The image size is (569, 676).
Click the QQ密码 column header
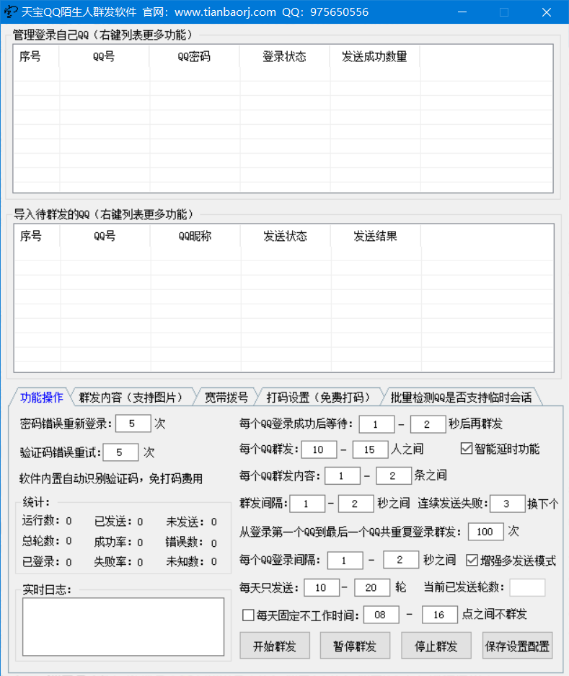[x=194, y=56]
